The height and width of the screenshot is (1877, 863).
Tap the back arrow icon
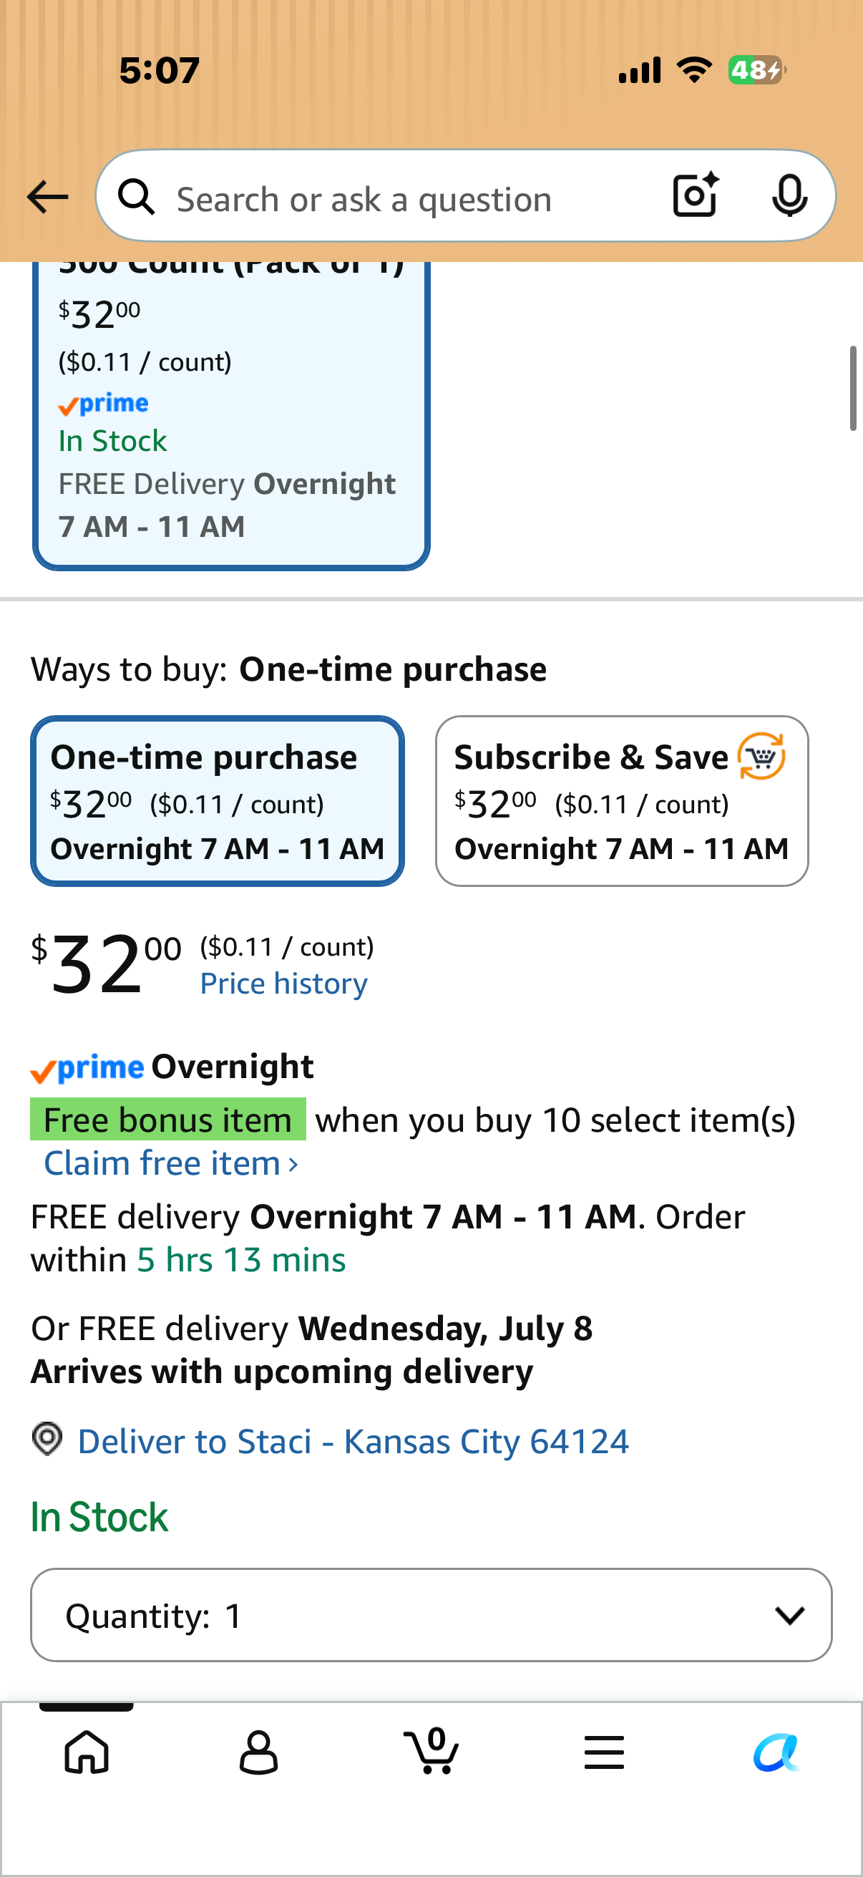coord(47,197)
